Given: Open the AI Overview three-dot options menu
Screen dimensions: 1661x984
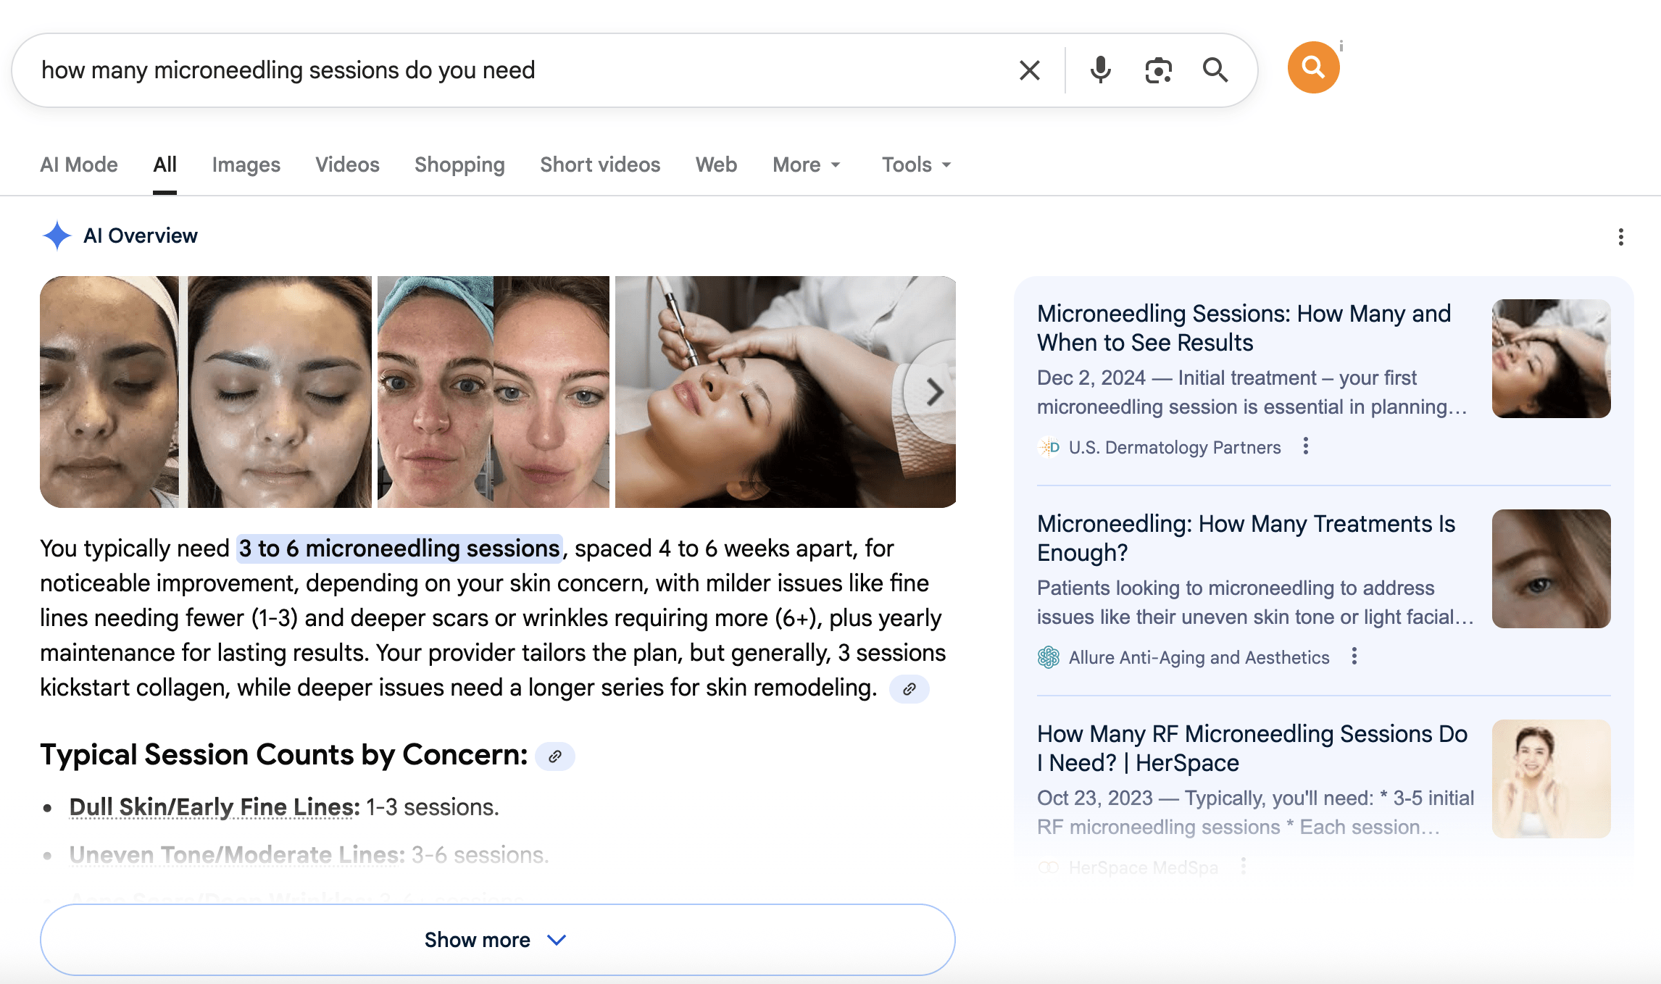Looking at the screenshot, I should (1620, 237).
